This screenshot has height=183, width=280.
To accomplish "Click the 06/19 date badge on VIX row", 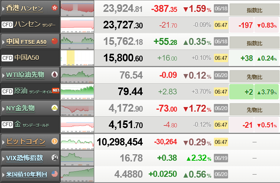I will tap(221, 158).
